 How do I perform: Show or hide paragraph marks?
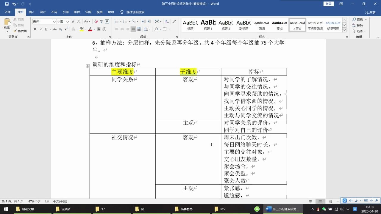pyautogui.click(x=174, y=21)
